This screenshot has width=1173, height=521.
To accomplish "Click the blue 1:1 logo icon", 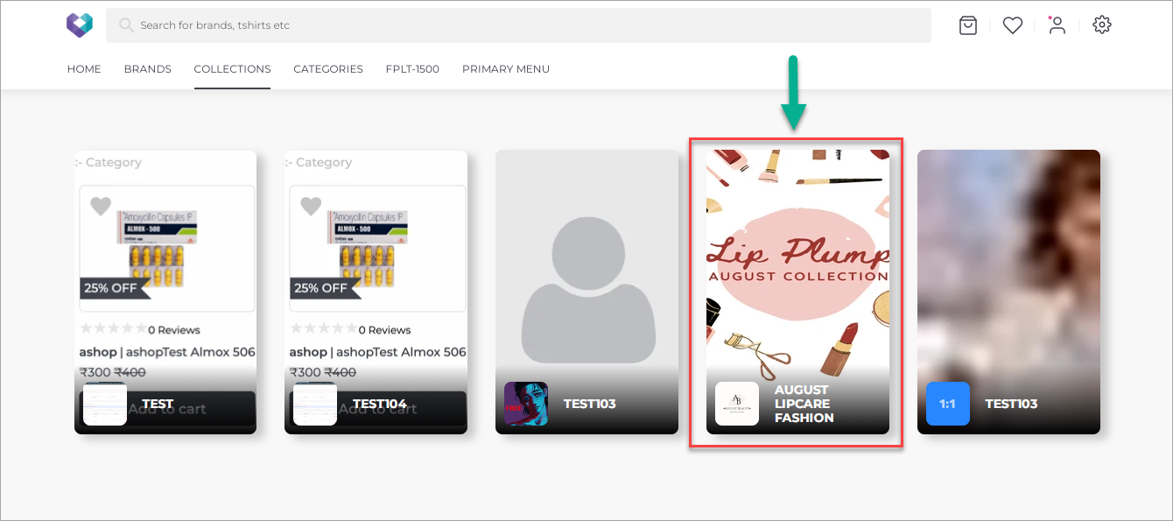I will click(x=948, y=404).
